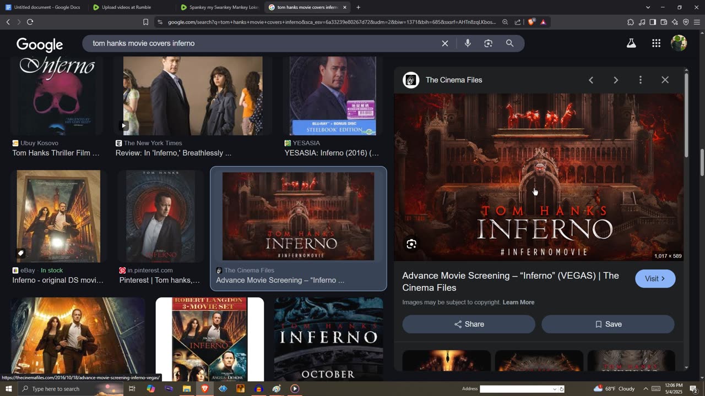Screen dimensions: 705x396
Task: Toggle the browser sidebar panel
Action: tap(653, 22)
